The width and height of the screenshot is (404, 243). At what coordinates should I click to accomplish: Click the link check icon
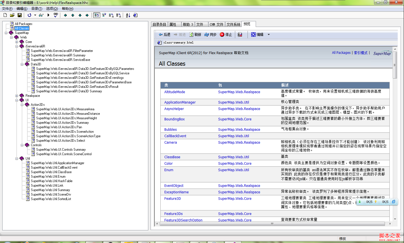click(56, 15)
